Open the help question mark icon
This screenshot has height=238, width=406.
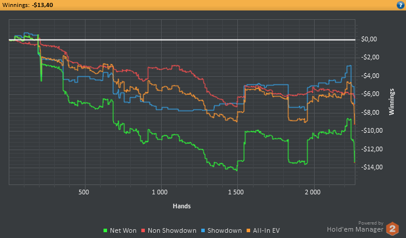tap(400, 5)
